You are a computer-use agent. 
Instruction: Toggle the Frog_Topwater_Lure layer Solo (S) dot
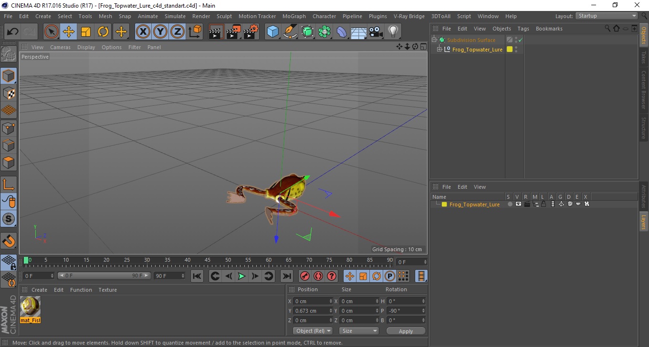click(x=510, y=204)
